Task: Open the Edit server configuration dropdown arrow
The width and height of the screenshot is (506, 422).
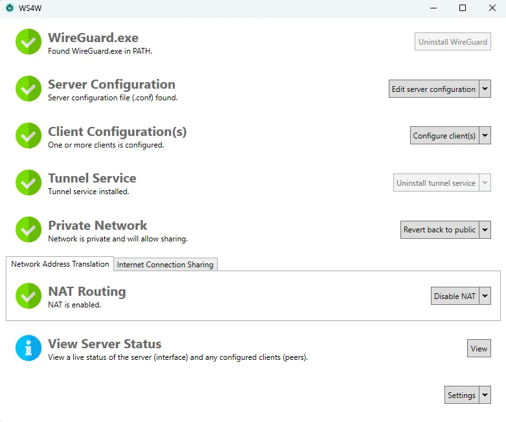Action: coord(485,89)
